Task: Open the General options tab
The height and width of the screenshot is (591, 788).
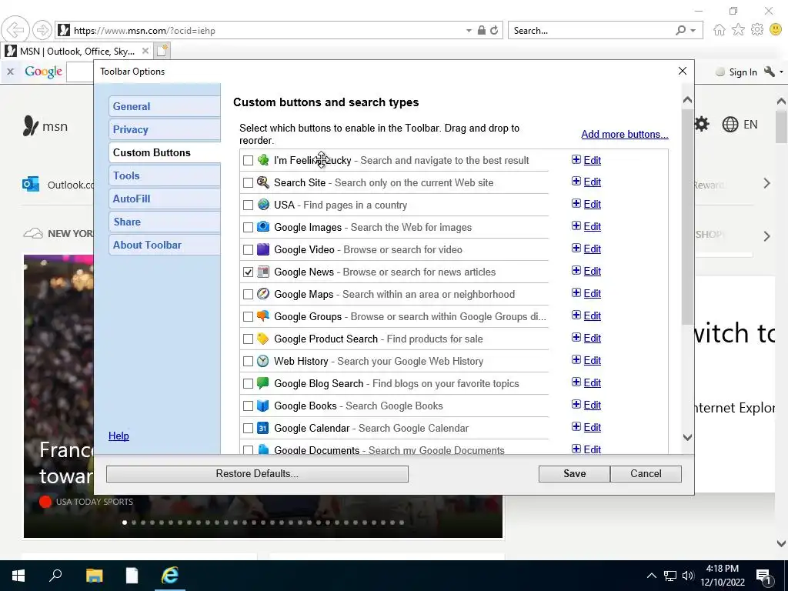Action: [x=165, y=106]
